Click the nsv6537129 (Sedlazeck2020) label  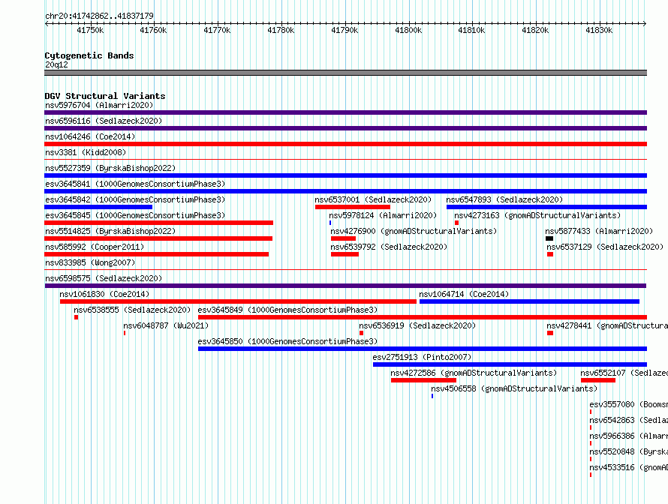point(605,247)
